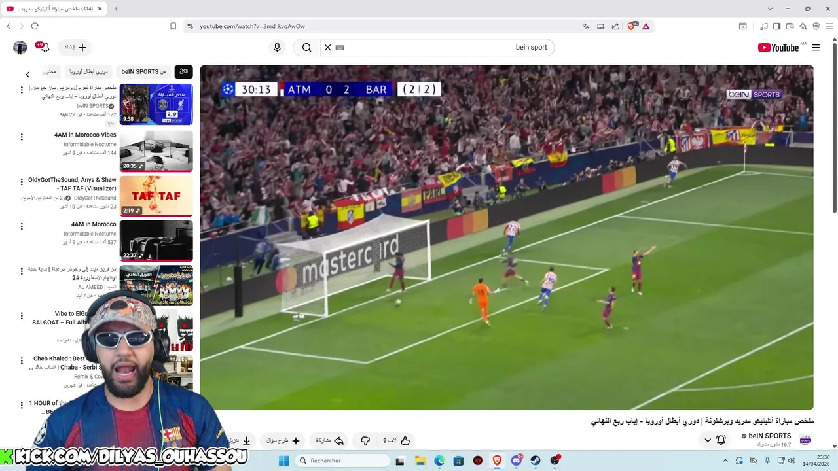Click the screen cast icon in the address bar
This screenshot has width=838, height=471.
point(600,26)
